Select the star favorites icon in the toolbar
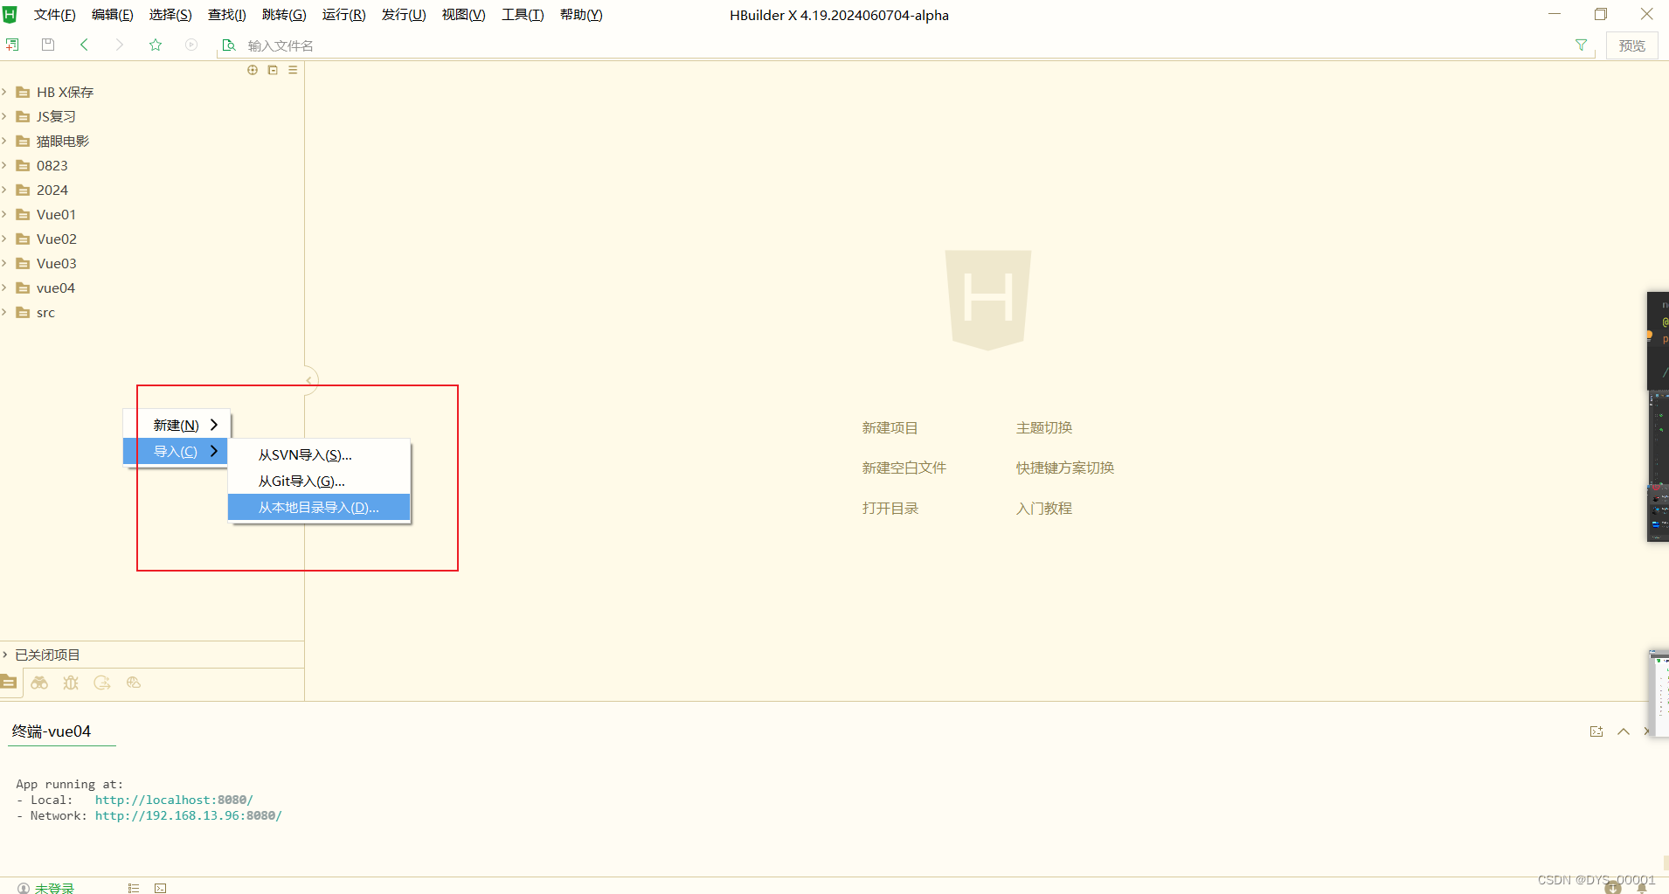The height and width of the screenshot is (894, 1669). point(155,45)
